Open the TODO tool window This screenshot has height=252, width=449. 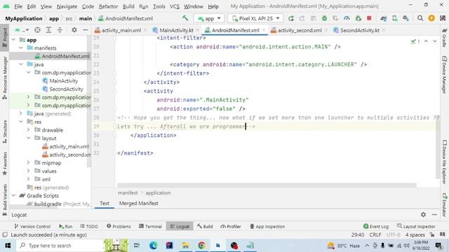[89, 226]
